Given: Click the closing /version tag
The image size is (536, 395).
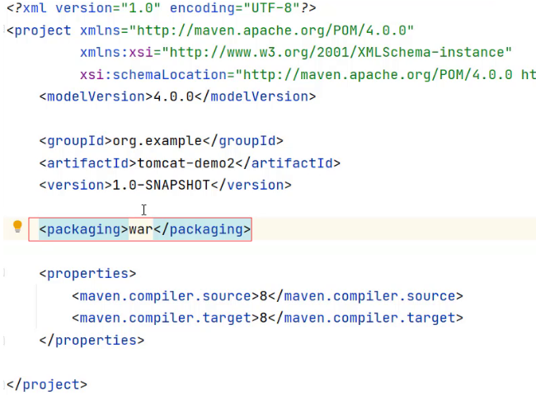Looking at the screenshot, I should [x=252, y=185].
